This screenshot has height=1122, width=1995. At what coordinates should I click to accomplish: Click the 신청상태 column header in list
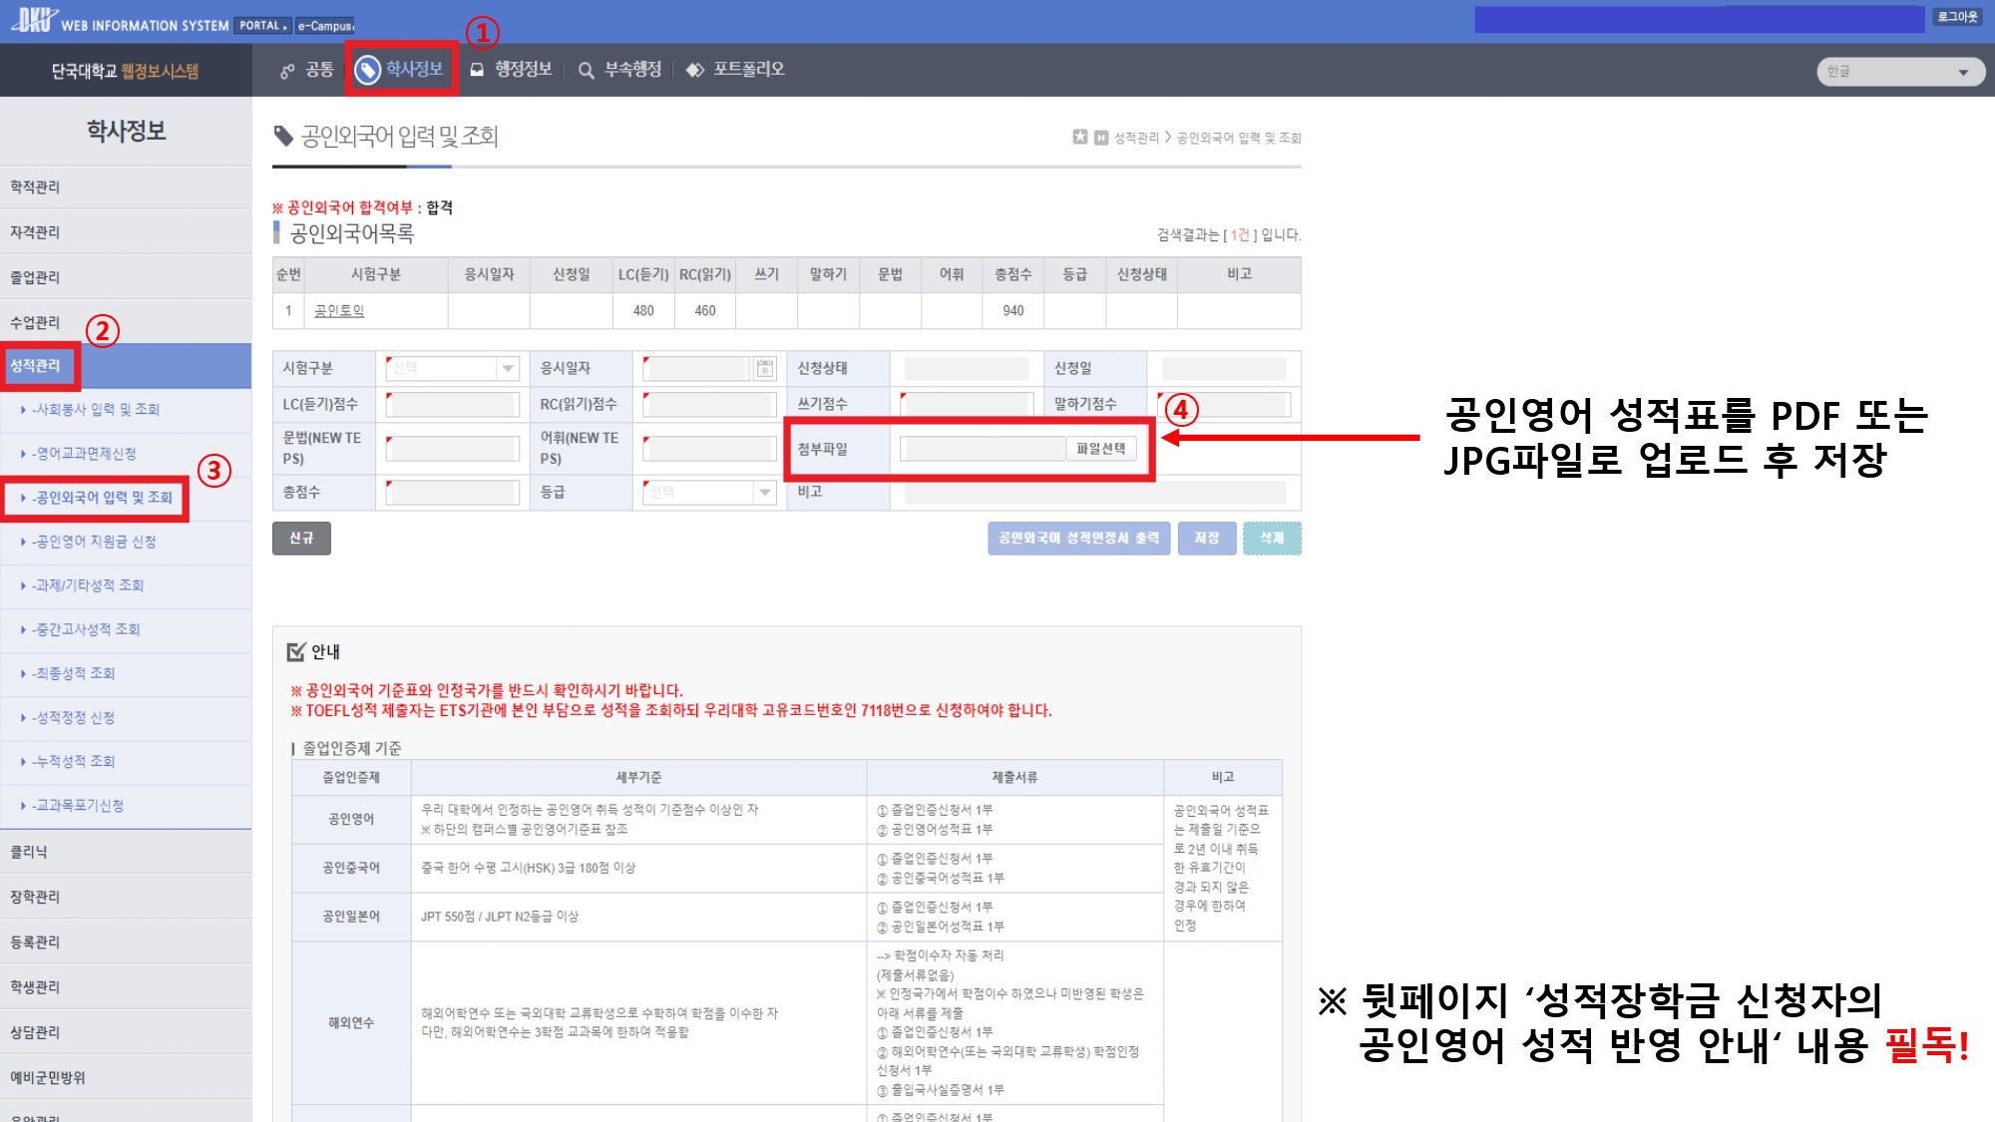point(1142,275)
